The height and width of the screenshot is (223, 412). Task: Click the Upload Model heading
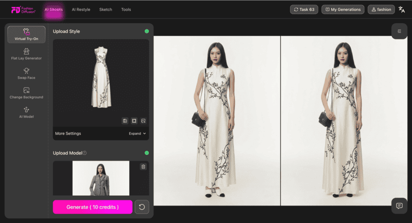click(x=67, y=153)
